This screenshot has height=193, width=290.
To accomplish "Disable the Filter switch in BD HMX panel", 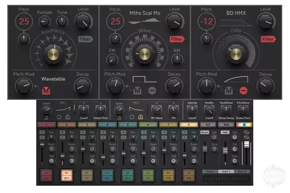I will (268, 39).
